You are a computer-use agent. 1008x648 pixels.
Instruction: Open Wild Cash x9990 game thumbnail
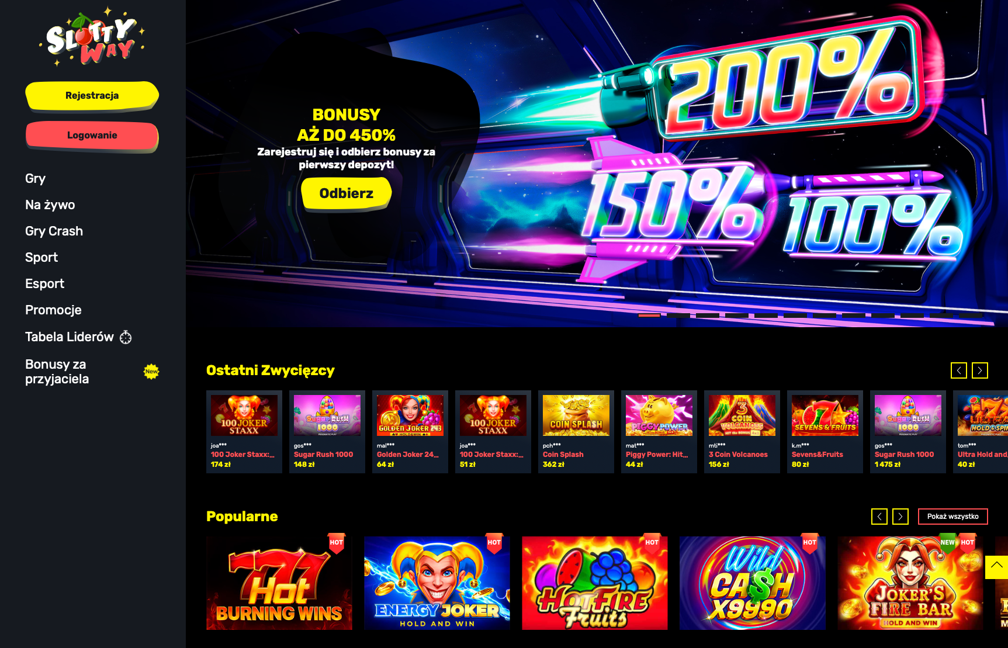pyautogui.click(x=753, y=583)
